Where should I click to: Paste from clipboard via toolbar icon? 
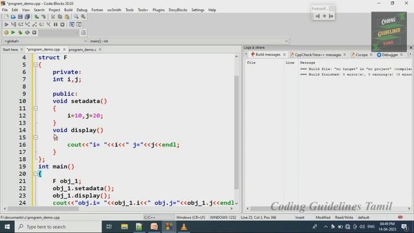click(67, 17)
